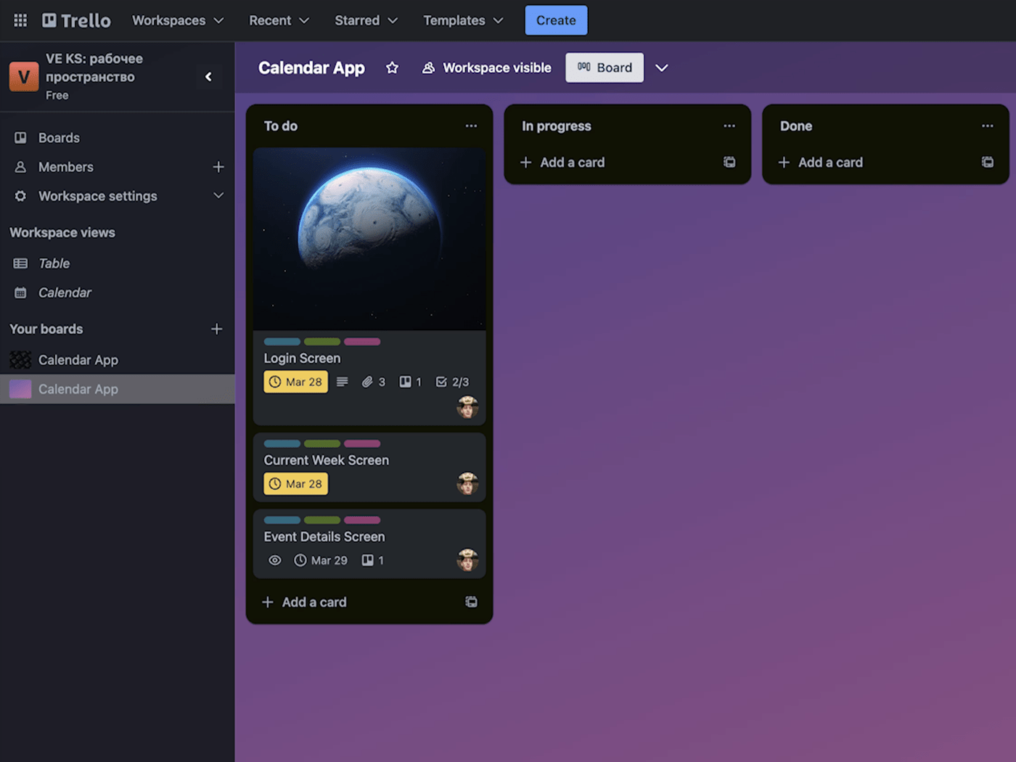Expand the Workspaces dropdown in top navigation
The width and height of the screenshot is (1016, 762).
tap(177, 20)
